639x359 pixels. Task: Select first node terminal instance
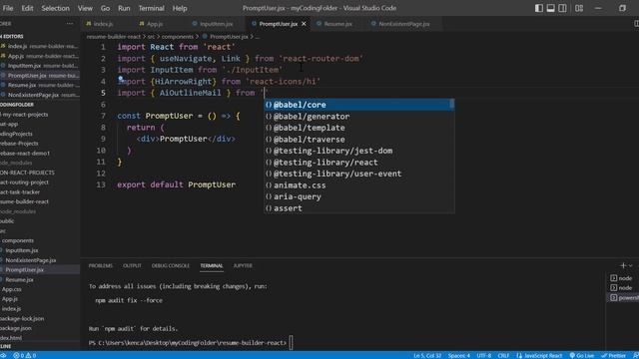tap(622, 278)
